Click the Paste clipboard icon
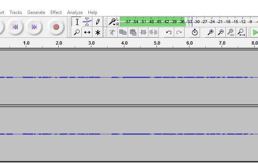 tap(133, 32)
